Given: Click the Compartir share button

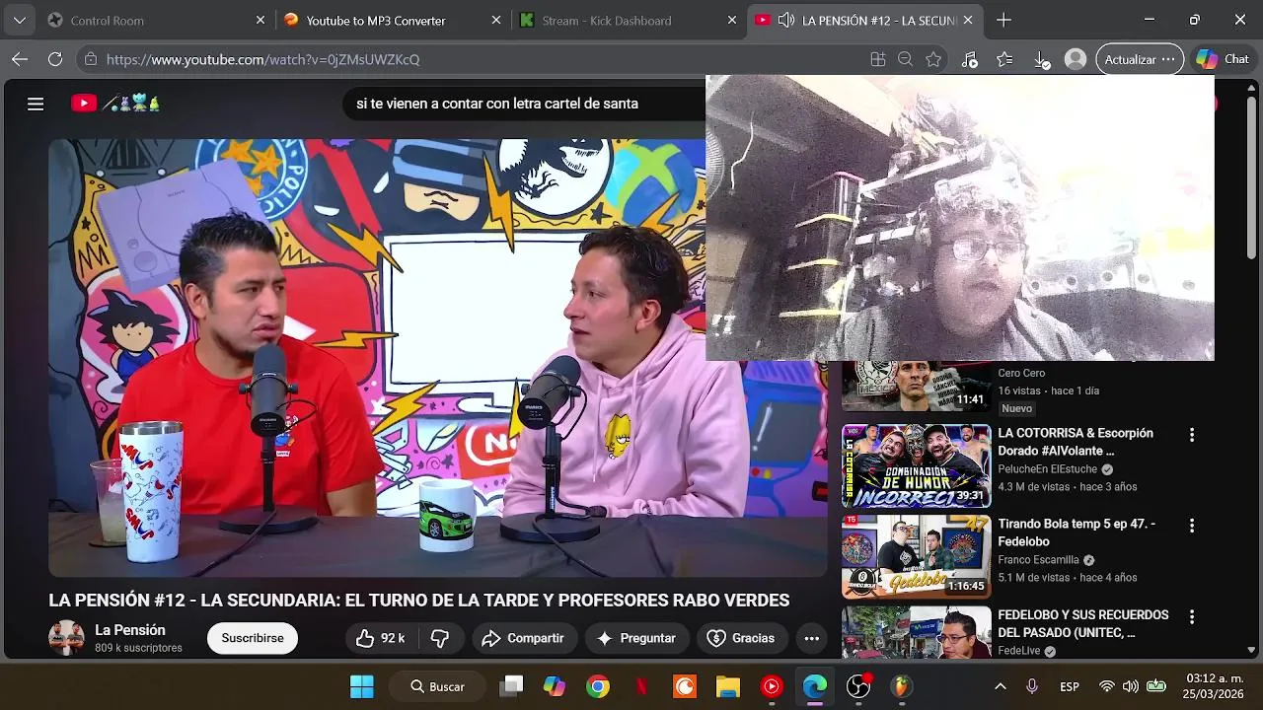Looking at the screenshot, I should click(x=523, y=638).
